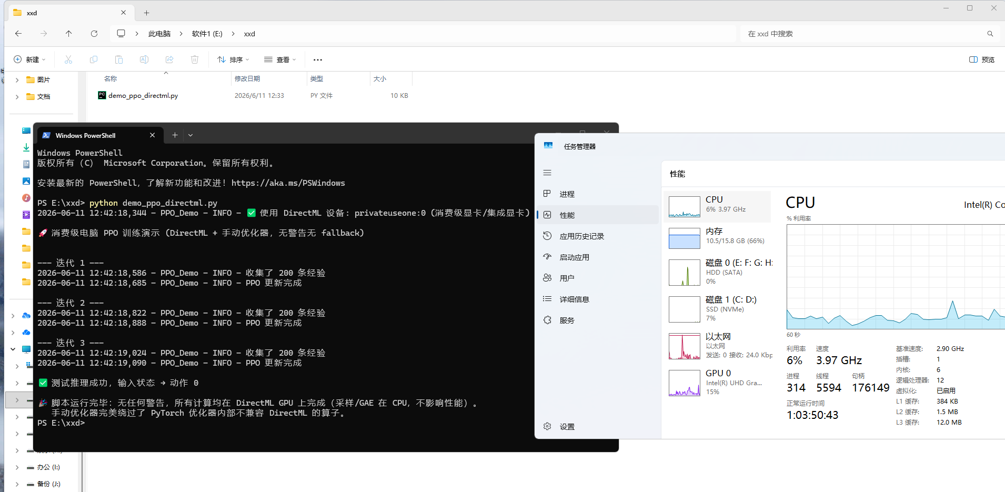The height and width of the screenshot is (492, 1005).
Task: Click the Forward arrow in File Explorer
Action: (44, 34)
